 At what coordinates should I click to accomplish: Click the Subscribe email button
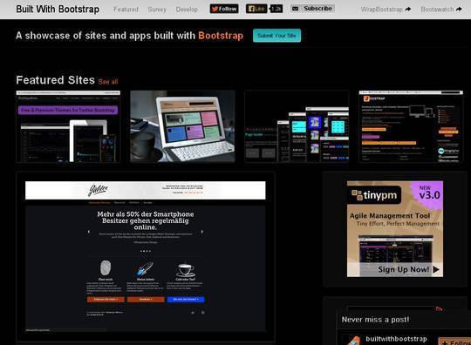click(312, 9)
